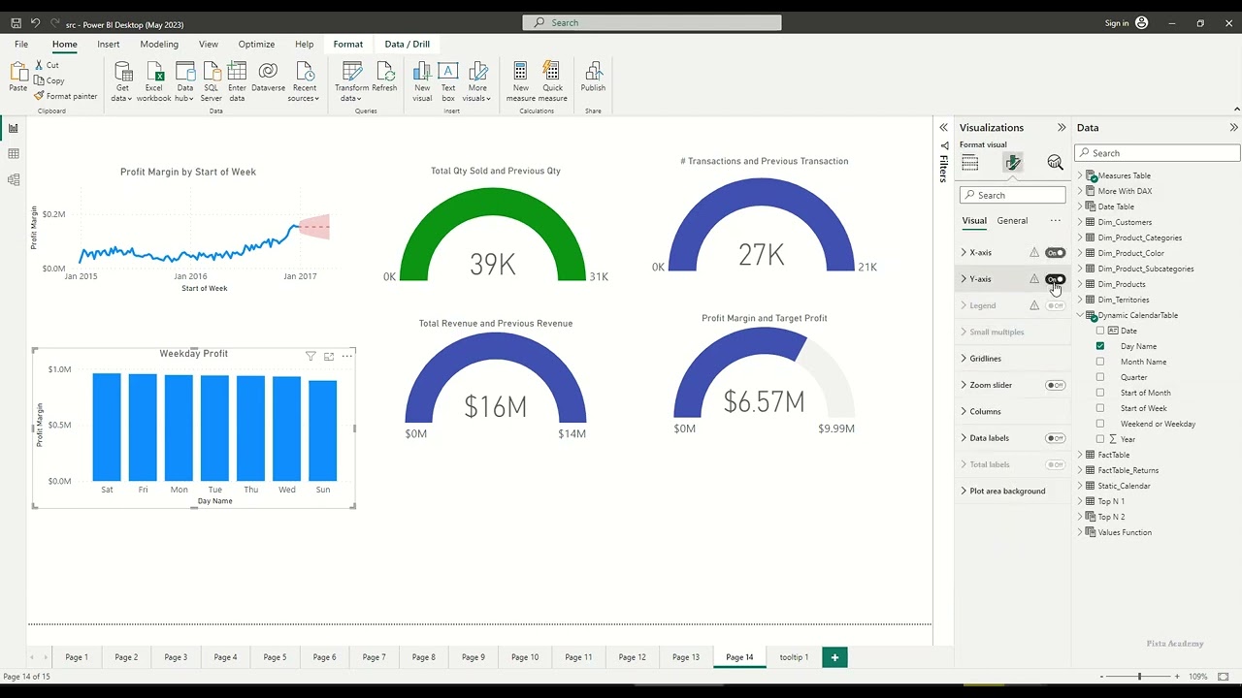Open More options ellipsis on Weekday Profit visual
This screenshot has width=1242, height=698.
(346, 356)
